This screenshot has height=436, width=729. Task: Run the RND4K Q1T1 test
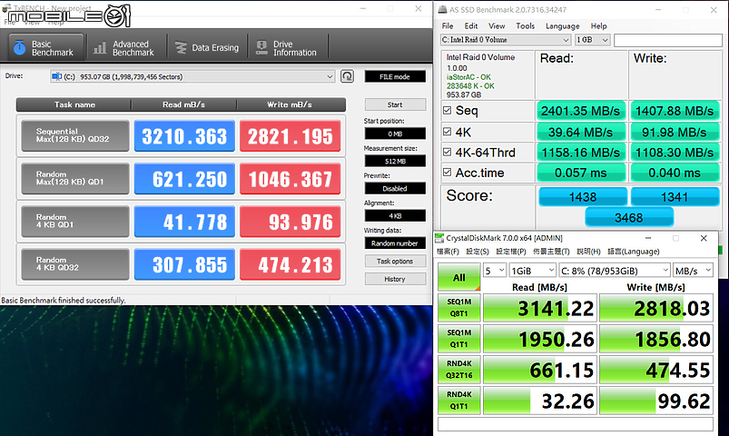(x=458, y=401)
